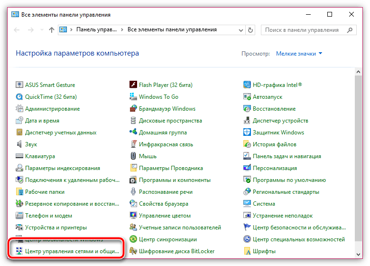Image resolution: width=370 pixels, height=266 pixels.
Task: Click the История файлов icon
Action: point(247,144)
